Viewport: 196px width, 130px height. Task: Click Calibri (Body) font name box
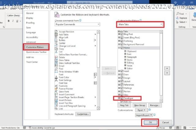(14, 16)
